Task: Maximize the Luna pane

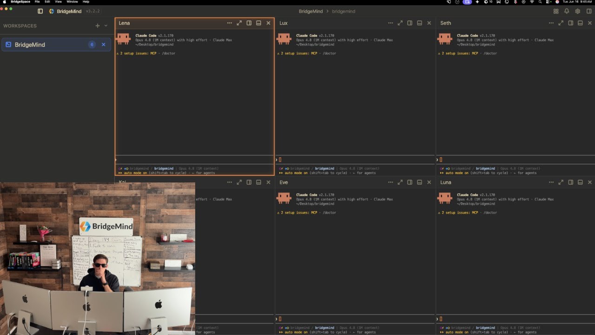Action: (x=561, y=182)
